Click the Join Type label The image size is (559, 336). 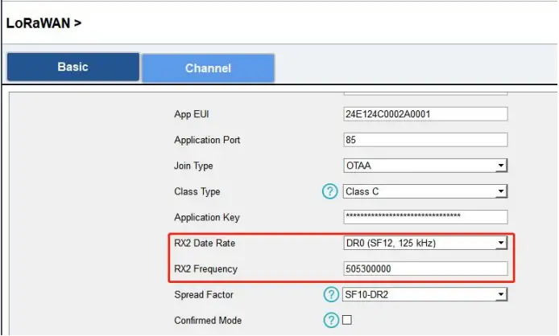(193, 166)
